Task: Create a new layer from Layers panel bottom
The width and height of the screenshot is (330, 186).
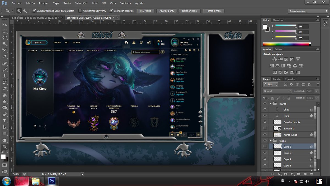Action: pyautogui.click(x=305, y=174)
